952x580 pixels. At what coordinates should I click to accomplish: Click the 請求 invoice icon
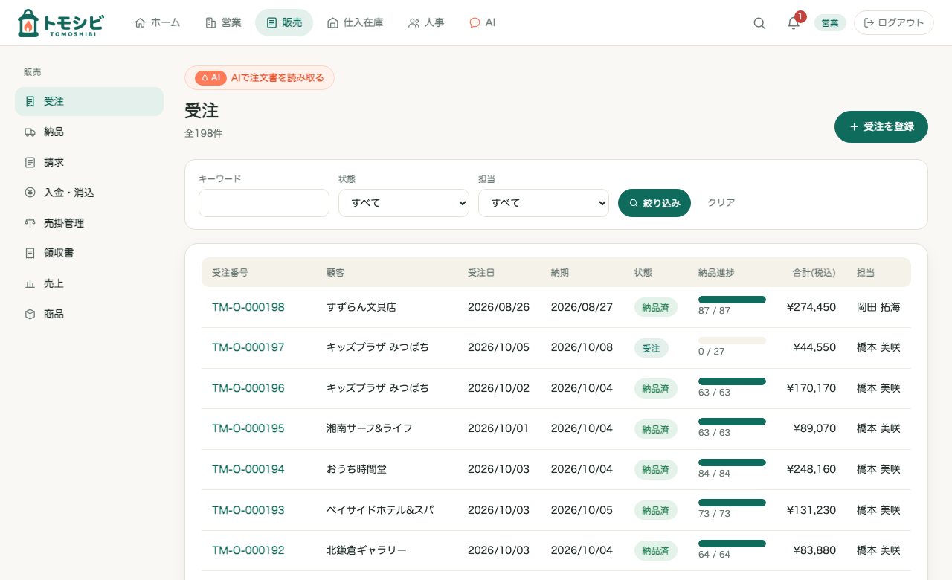coord(30,162)
